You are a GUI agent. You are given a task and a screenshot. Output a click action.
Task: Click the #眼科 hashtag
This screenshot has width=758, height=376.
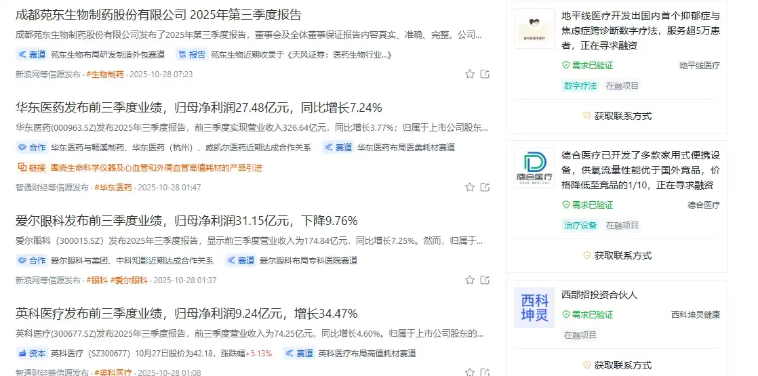97,280
